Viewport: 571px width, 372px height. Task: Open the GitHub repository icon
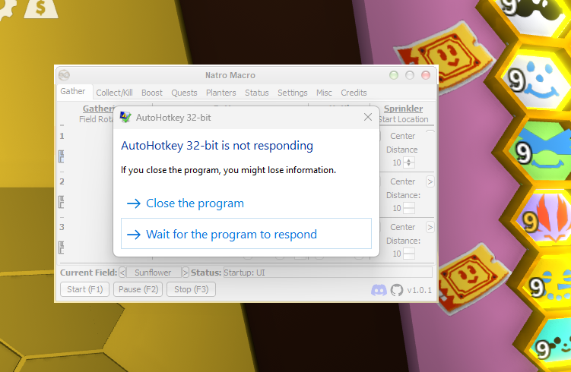pyautogui.click(x=397, y=290)
